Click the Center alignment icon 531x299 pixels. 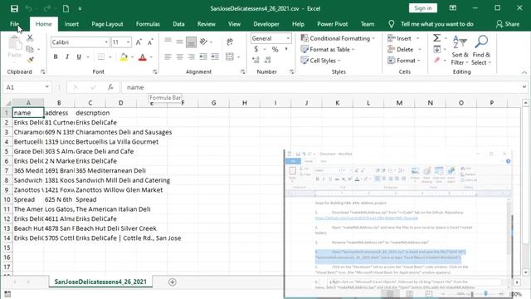[179, 56]
